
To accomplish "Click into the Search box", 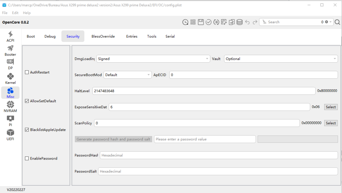I will 293,22.
